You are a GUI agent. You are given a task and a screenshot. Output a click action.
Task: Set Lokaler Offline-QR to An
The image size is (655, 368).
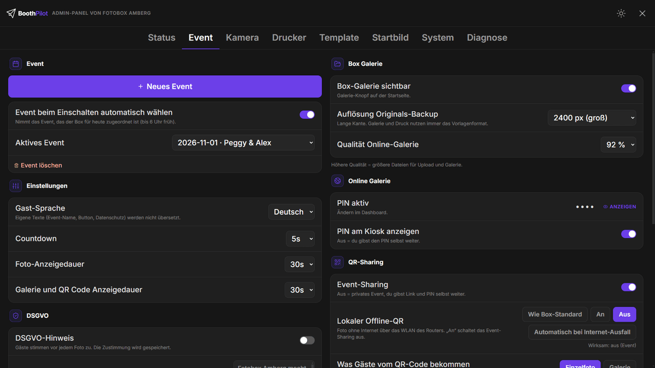600,315
